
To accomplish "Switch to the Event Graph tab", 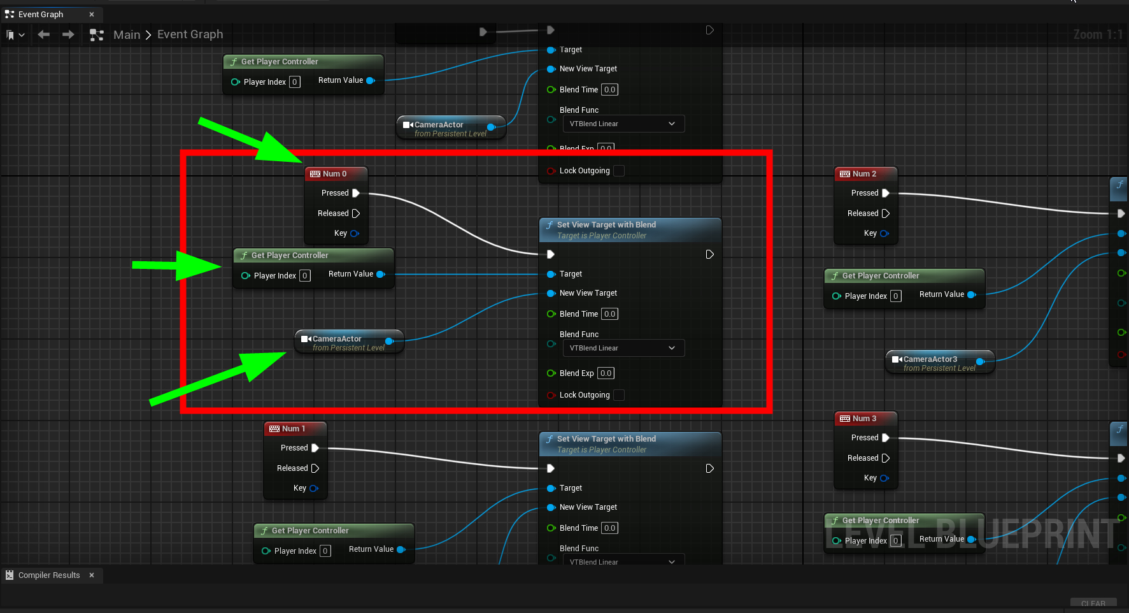I will 41,14.
